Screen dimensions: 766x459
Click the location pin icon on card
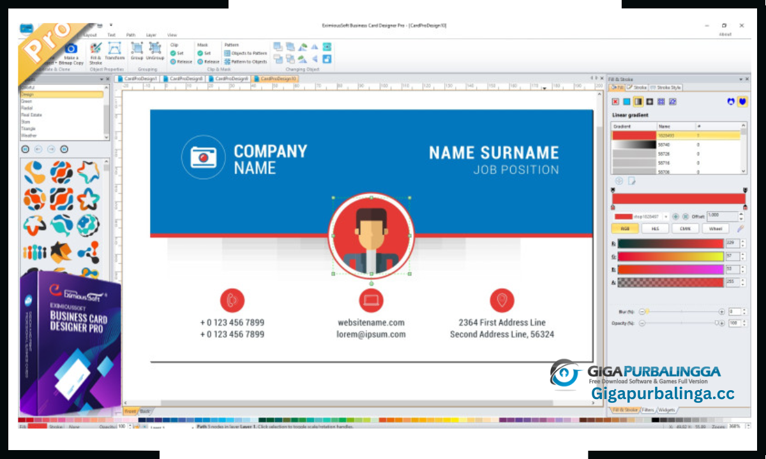pos(502,300)
